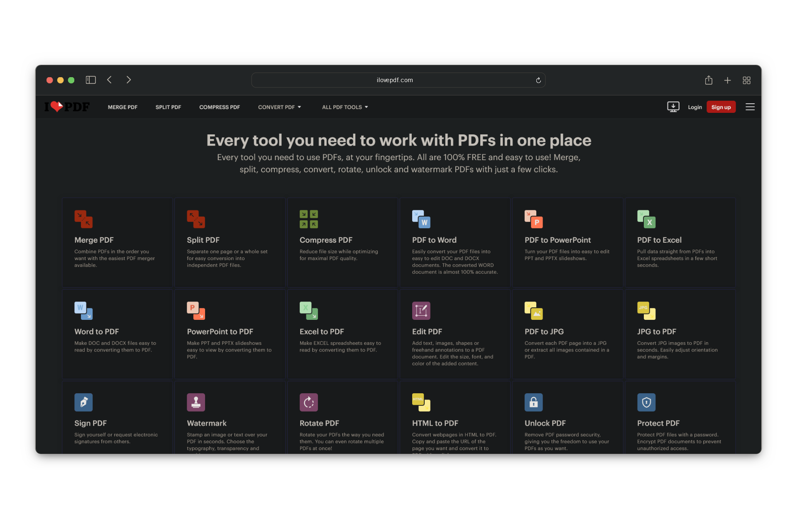
Task: Go to Split PDF in navigation bar
Action: pyautogui.click(x=168, y=107)
